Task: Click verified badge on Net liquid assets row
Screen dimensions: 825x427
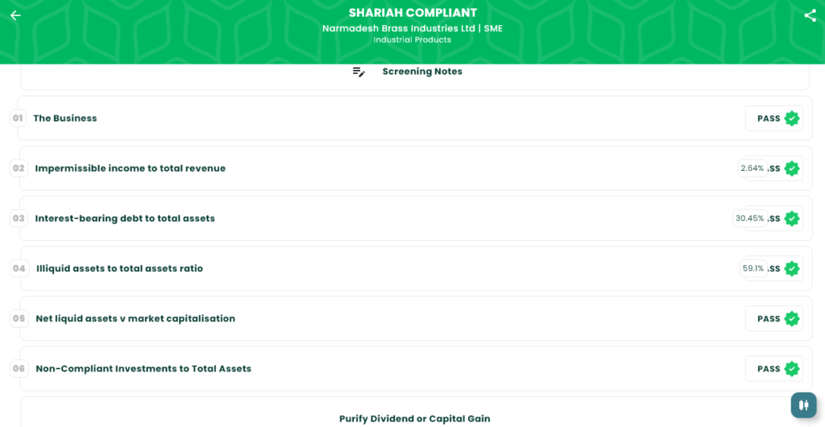Action: pos(792,319)
